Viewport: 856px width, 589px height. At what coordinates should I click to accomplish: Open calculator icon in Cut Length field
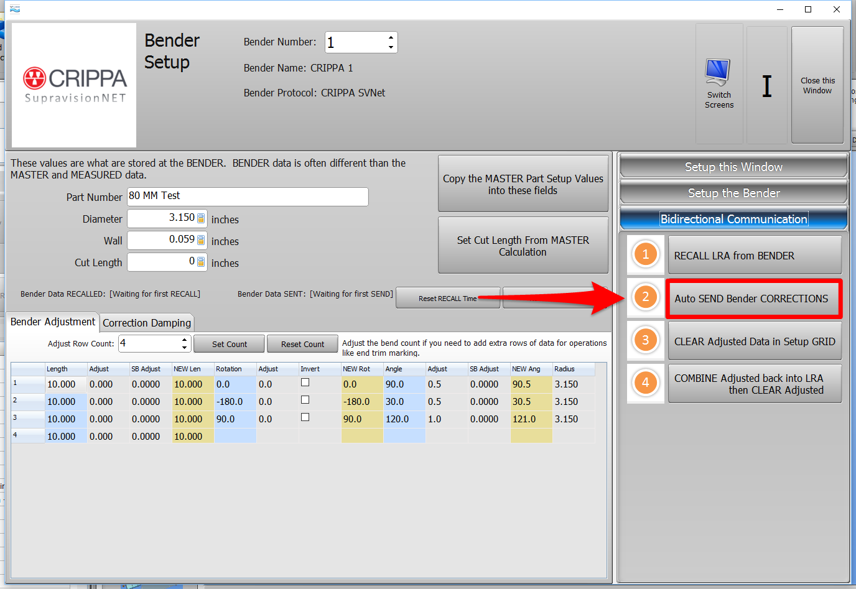point(201,262)
